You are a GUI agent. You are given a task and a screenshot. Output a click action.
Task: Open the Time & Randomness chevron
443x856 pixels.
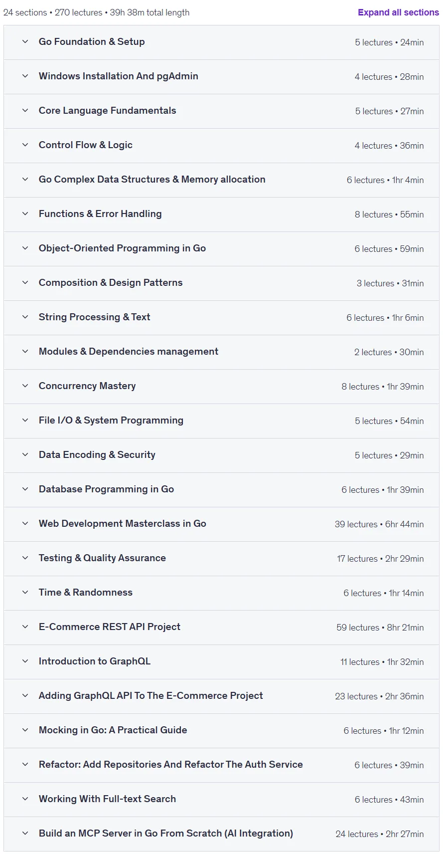click(25, 593)
